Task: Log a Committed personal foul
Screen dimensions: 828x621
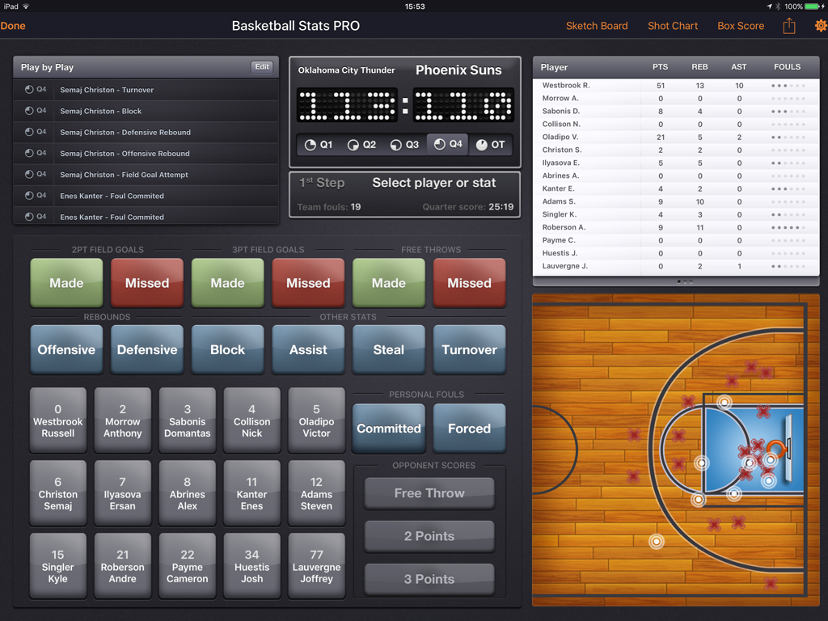Action: [388, 429]
